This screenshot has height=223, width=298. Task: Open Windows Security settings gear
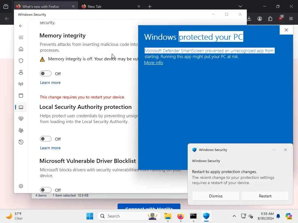[21, 186]
